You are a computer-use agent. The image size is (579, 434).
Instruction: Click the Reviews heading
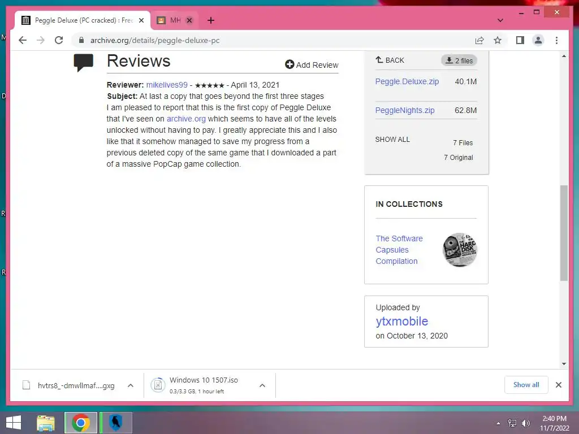(139, 61)
